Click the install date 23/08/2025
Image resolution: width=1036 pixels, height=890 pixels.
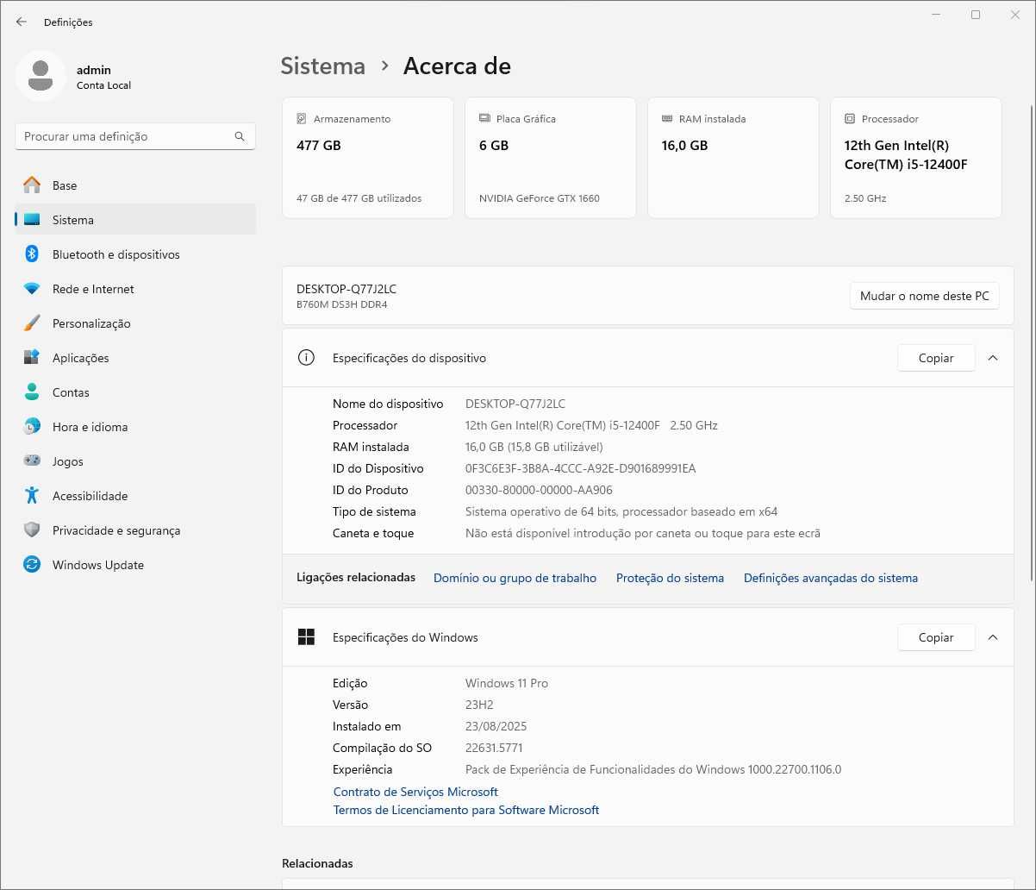[x=496, y=726]
